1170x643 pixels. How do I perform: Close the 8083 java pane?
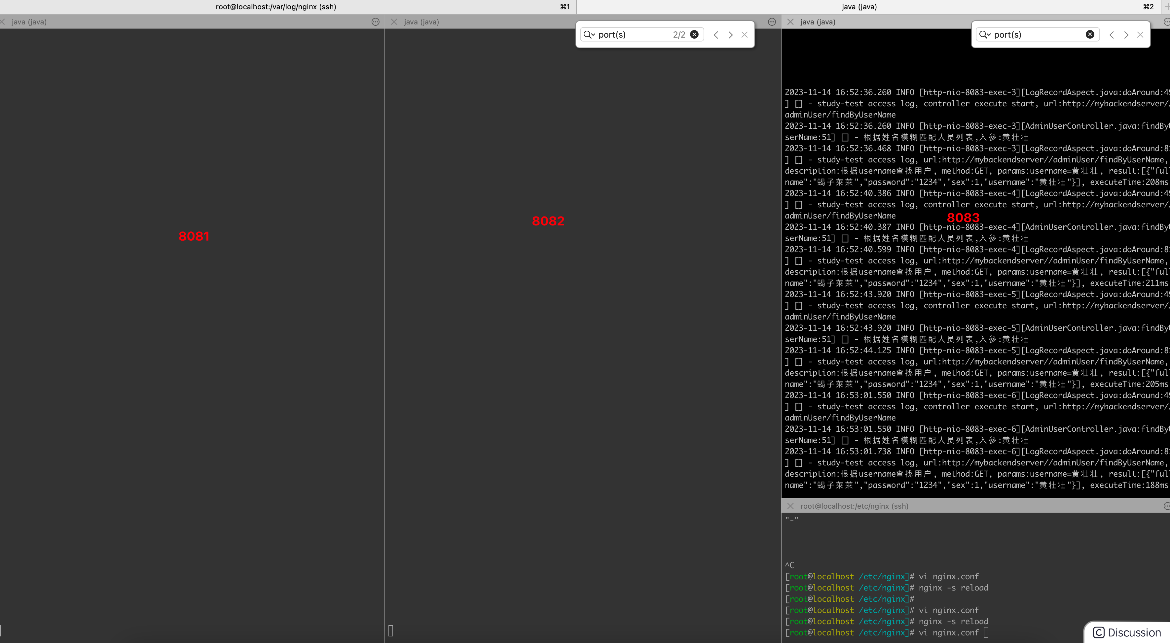coord(790,22)
